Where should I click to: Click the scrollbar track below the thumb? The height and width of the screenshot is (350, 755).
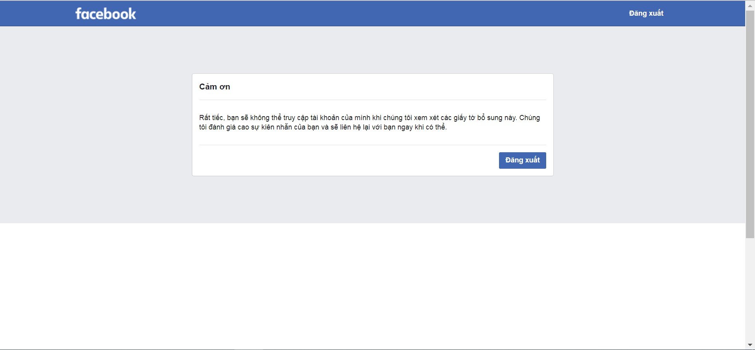pyautogui.click(x=750, y=290)
